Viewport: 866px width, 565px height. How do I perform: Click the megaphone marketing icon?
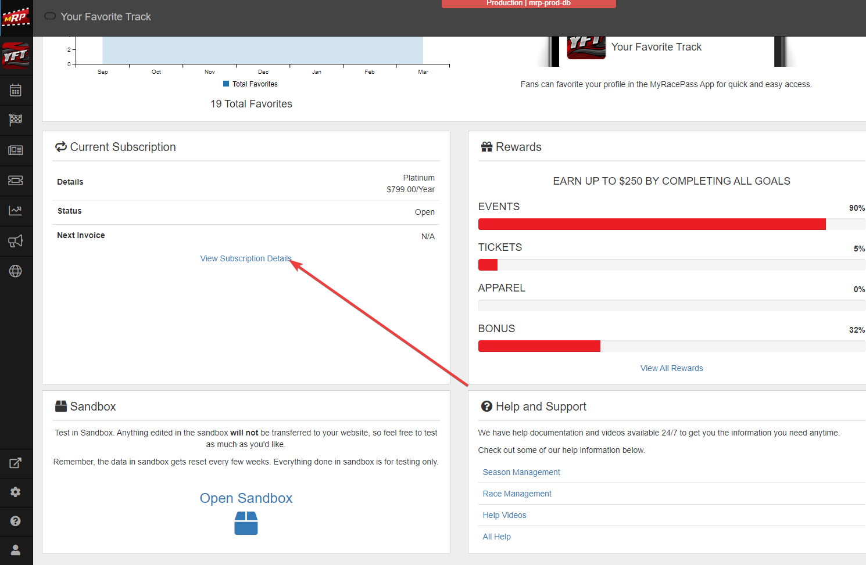click(16, 241)
